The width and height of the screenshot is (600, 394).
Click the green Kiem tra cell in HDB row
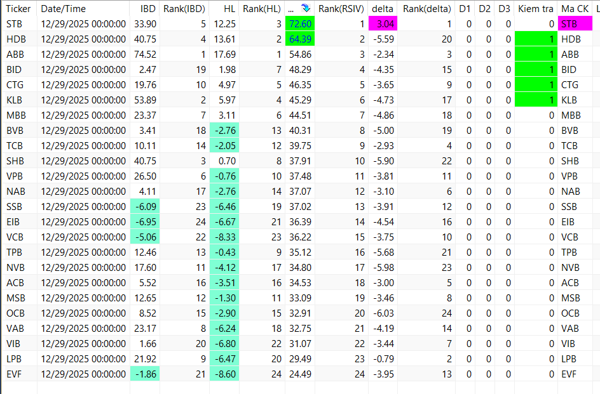click(x=536, y=39)
